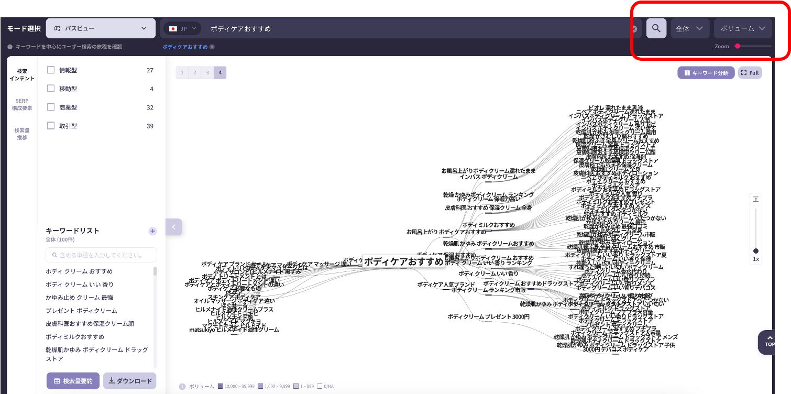Click the キーワード分類 button
The image size is (791, 394).
point(706,73)
